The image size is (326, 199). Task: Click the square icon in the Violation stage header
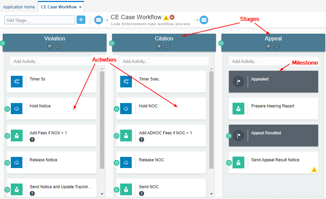58,46
